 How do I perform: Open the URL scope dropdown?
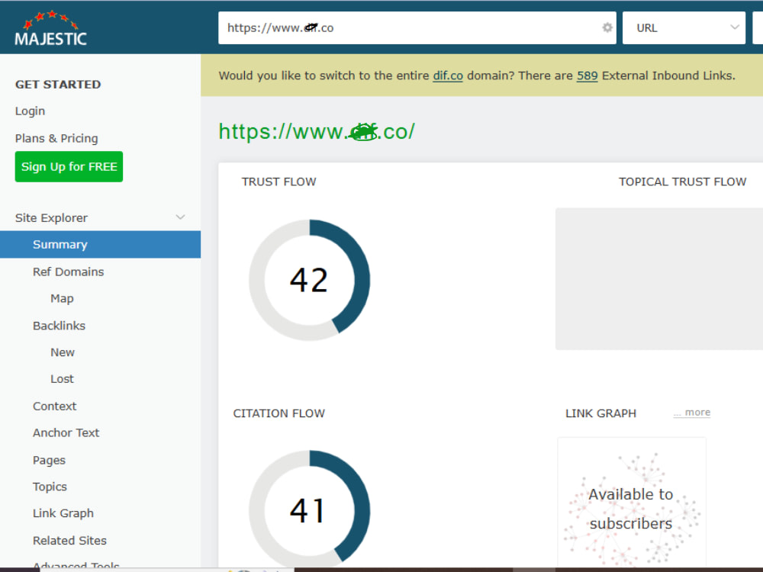click(684, 27)
